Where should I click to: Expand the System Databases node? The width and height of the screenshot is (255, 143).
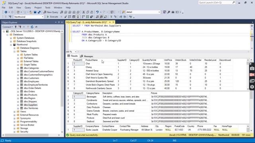pos(11,38)
